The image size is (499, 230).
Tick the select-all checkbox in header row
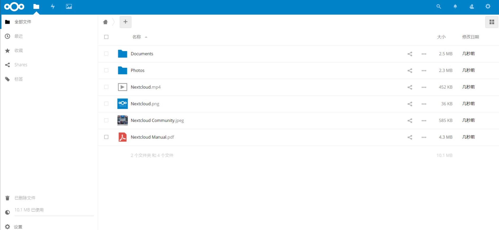(106, 37)
